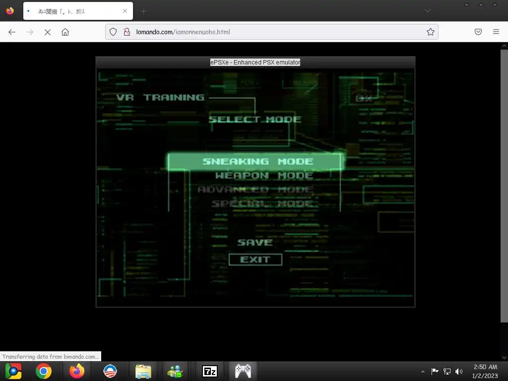Show hidden system tray icons
Image resolution: width=508 pixels, height=381 pixels.
(423, 371)
